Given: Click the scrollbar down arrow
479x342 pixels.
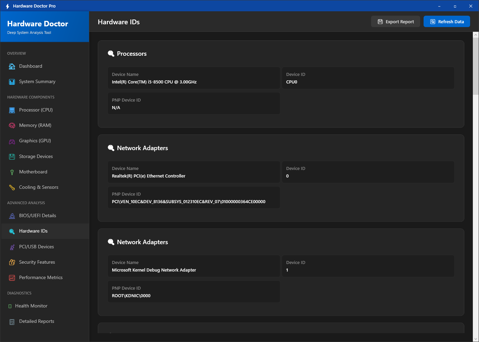Looking at the screenshot, I should click(476, 339).
